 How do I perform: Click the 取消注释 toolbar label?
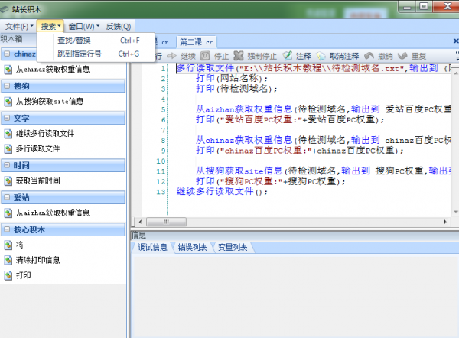(344, 56)
